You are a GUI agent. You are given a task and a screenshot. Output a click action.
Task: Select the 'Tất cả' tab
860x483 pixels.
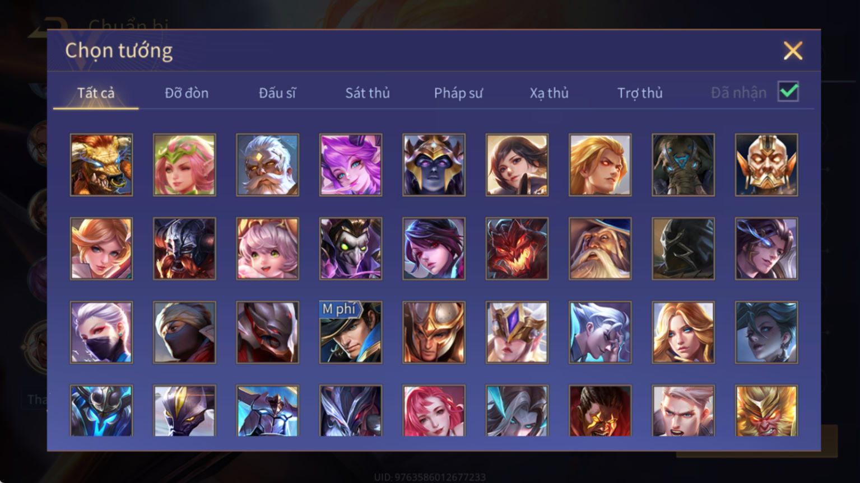(96, 93)
